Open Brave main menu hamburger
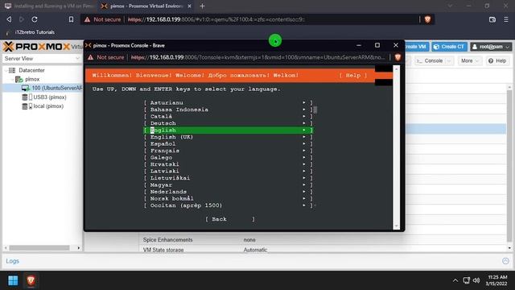 [x=506, y=19]
